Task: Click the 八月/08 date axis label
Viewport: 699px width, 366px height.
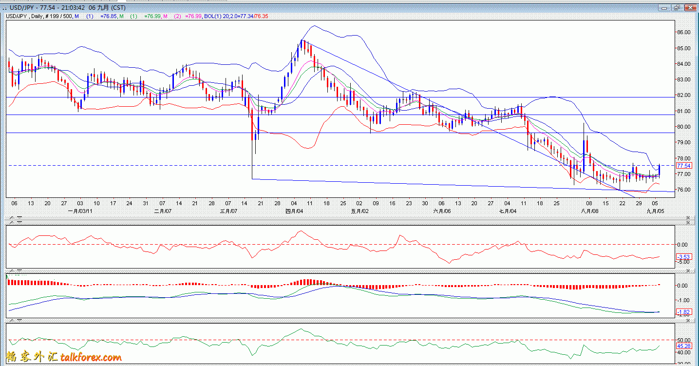Action: 589,211
